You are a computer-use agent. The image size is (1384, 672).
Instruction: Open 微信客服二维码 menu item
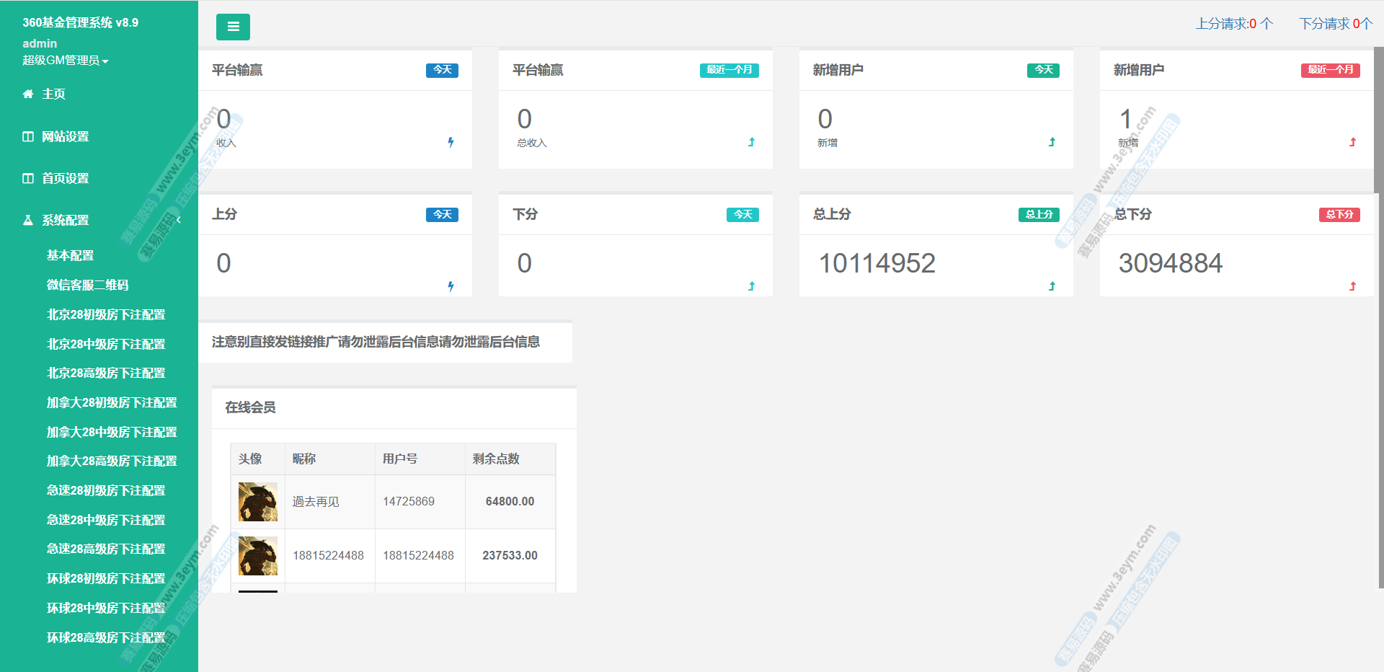87,285
